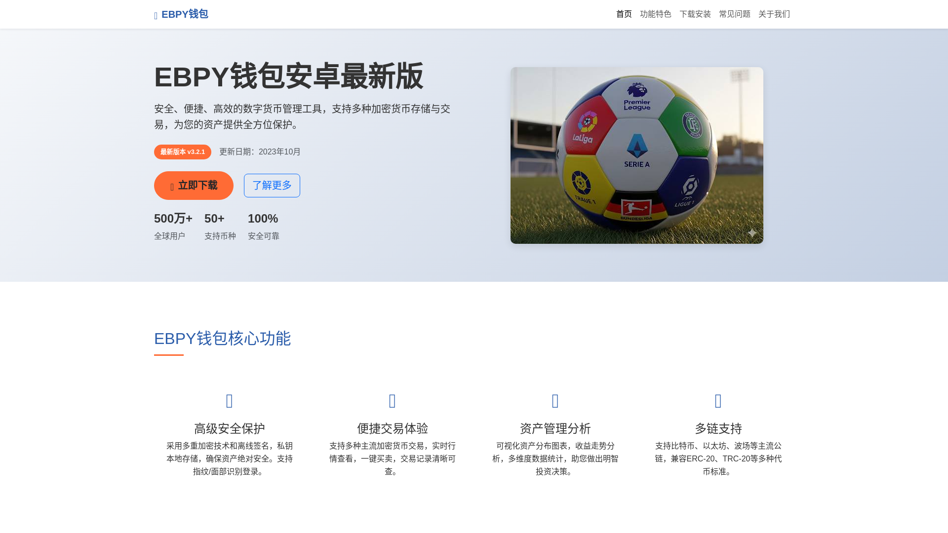Image resolution: width=948 pixels, height=533 pixels.
Task: Click the 高级安全保护 description text
Action: [x=230, y=459]
